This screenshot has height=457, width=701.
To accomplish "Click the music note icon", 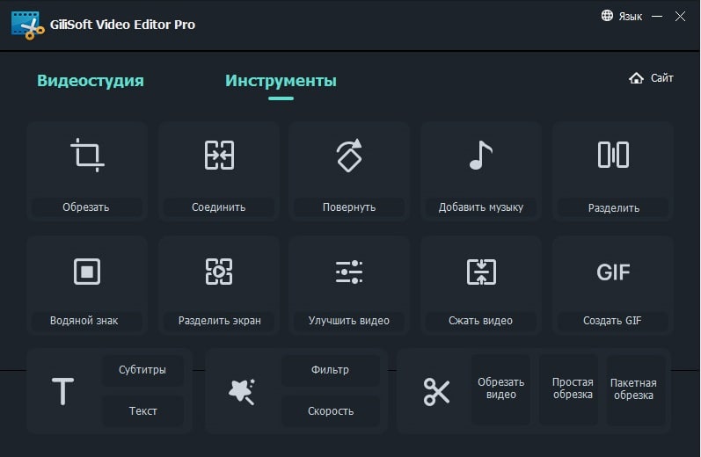I will pos(481,155).
